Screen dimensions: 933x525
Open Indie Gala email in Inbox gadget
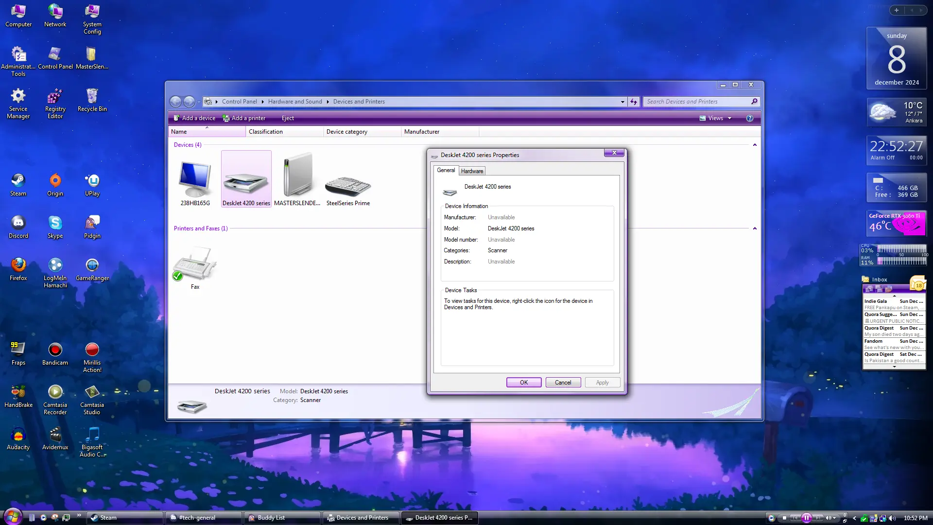point(894,304)
